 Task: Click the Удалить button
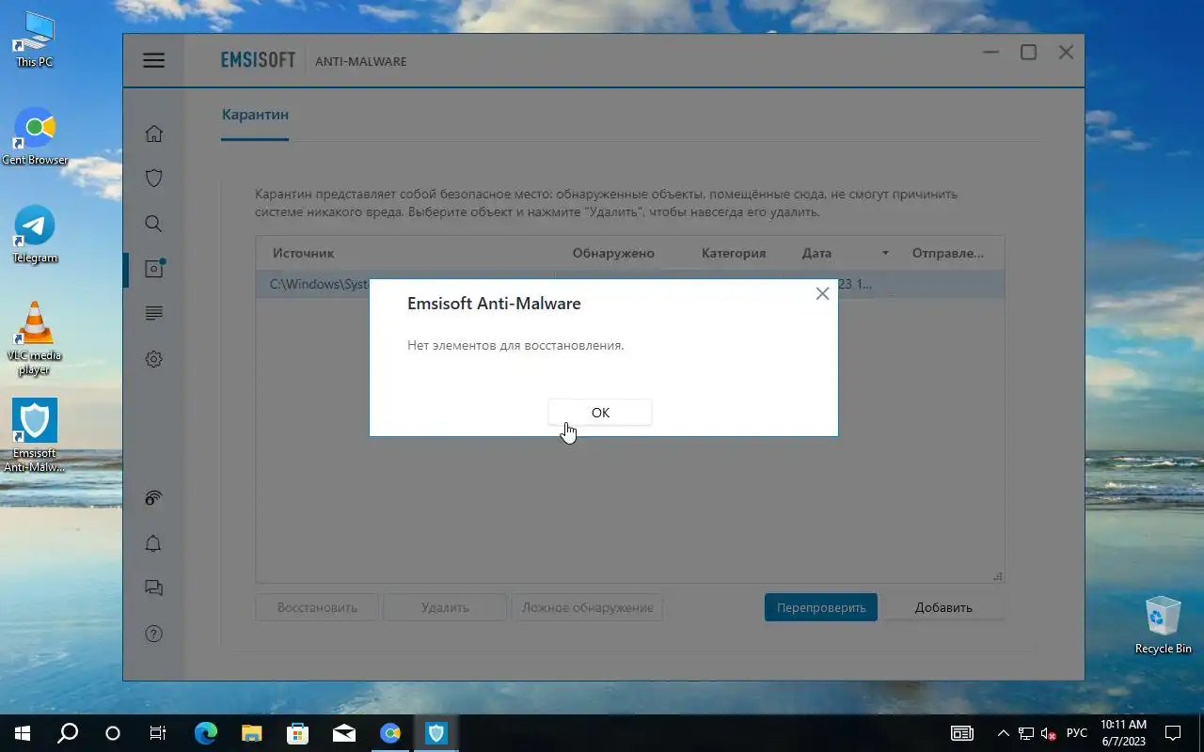tap(445, 607)
